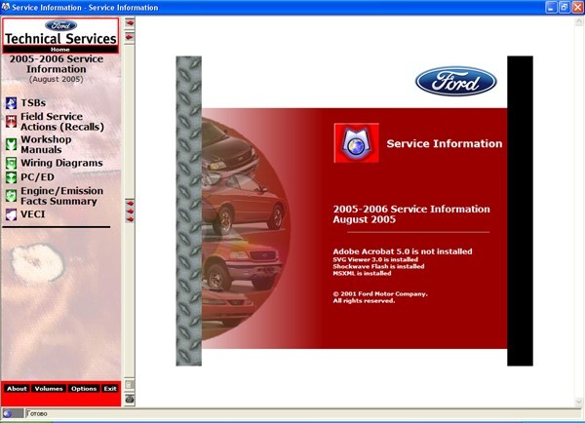The image size is (585, 423).
Task: Open the Options button
Action: [x=84, y=388]
